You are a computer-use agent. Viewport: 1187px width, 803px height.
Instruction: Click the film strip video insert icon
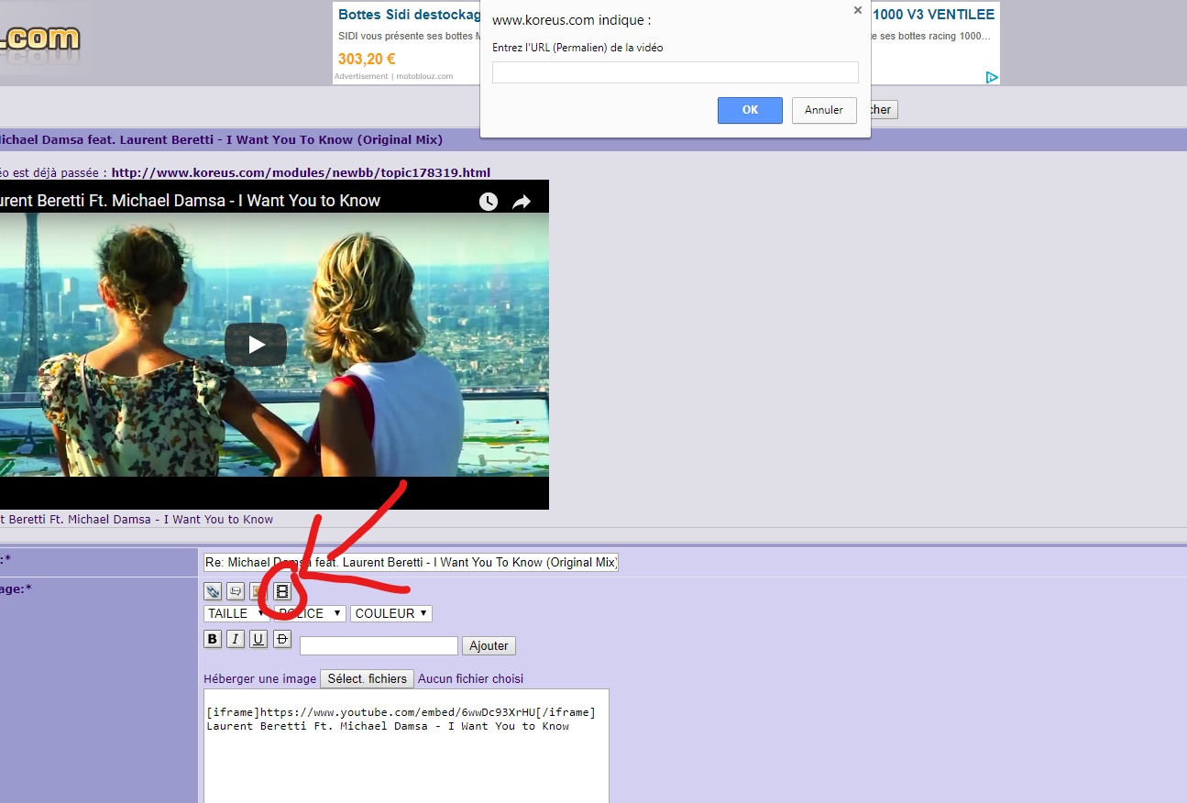[x=282, y=591]
